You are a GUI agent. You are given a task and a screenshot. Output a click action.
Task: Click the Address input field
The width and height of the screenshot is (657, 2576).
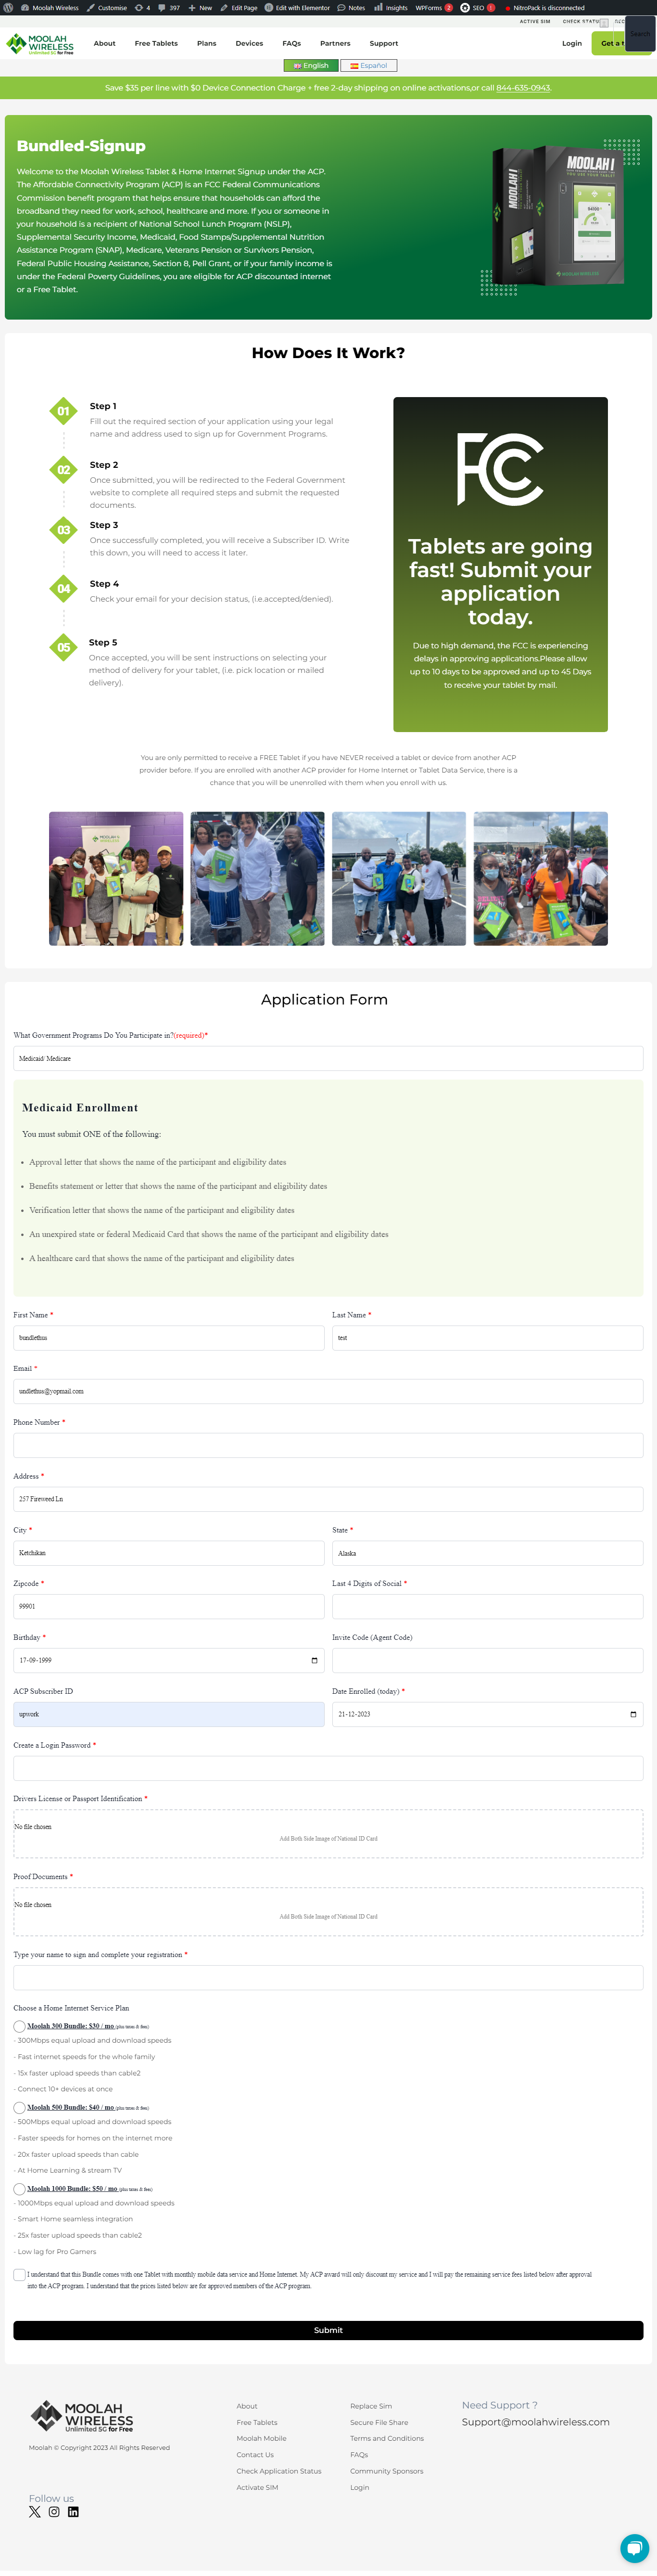click(328, 1499)
